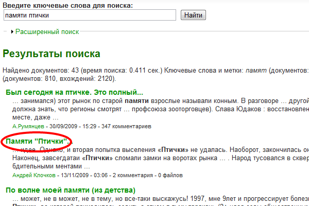Click the search keywords input field
The height and width of the screenshot is (206, 309).
pyautogui.click(x=90, y=15)
